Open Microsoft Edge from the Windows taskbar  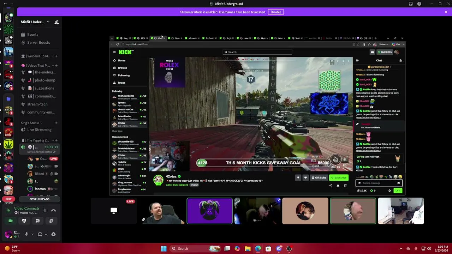pos(258,249)
